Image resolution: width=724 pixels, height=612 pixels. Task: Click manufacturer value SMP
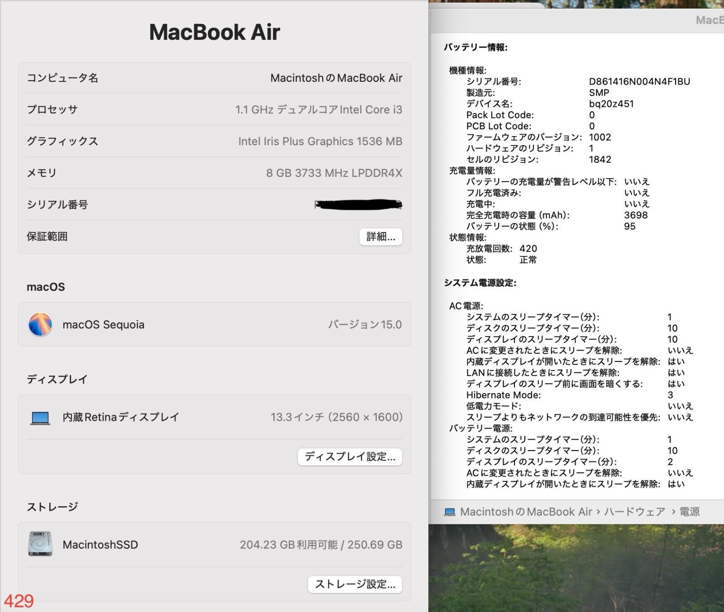click(599, 93)
